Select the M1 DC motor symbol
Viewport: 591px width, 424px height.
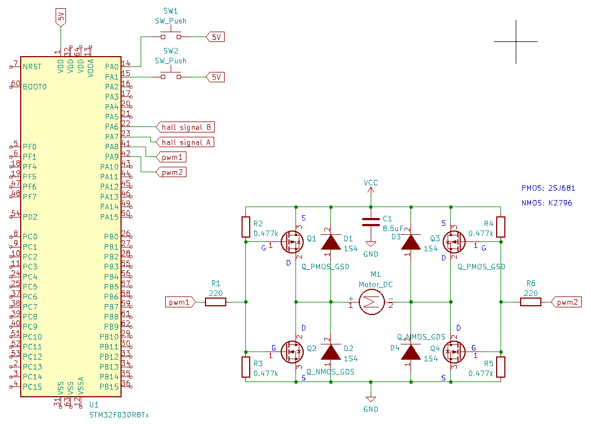372,302
